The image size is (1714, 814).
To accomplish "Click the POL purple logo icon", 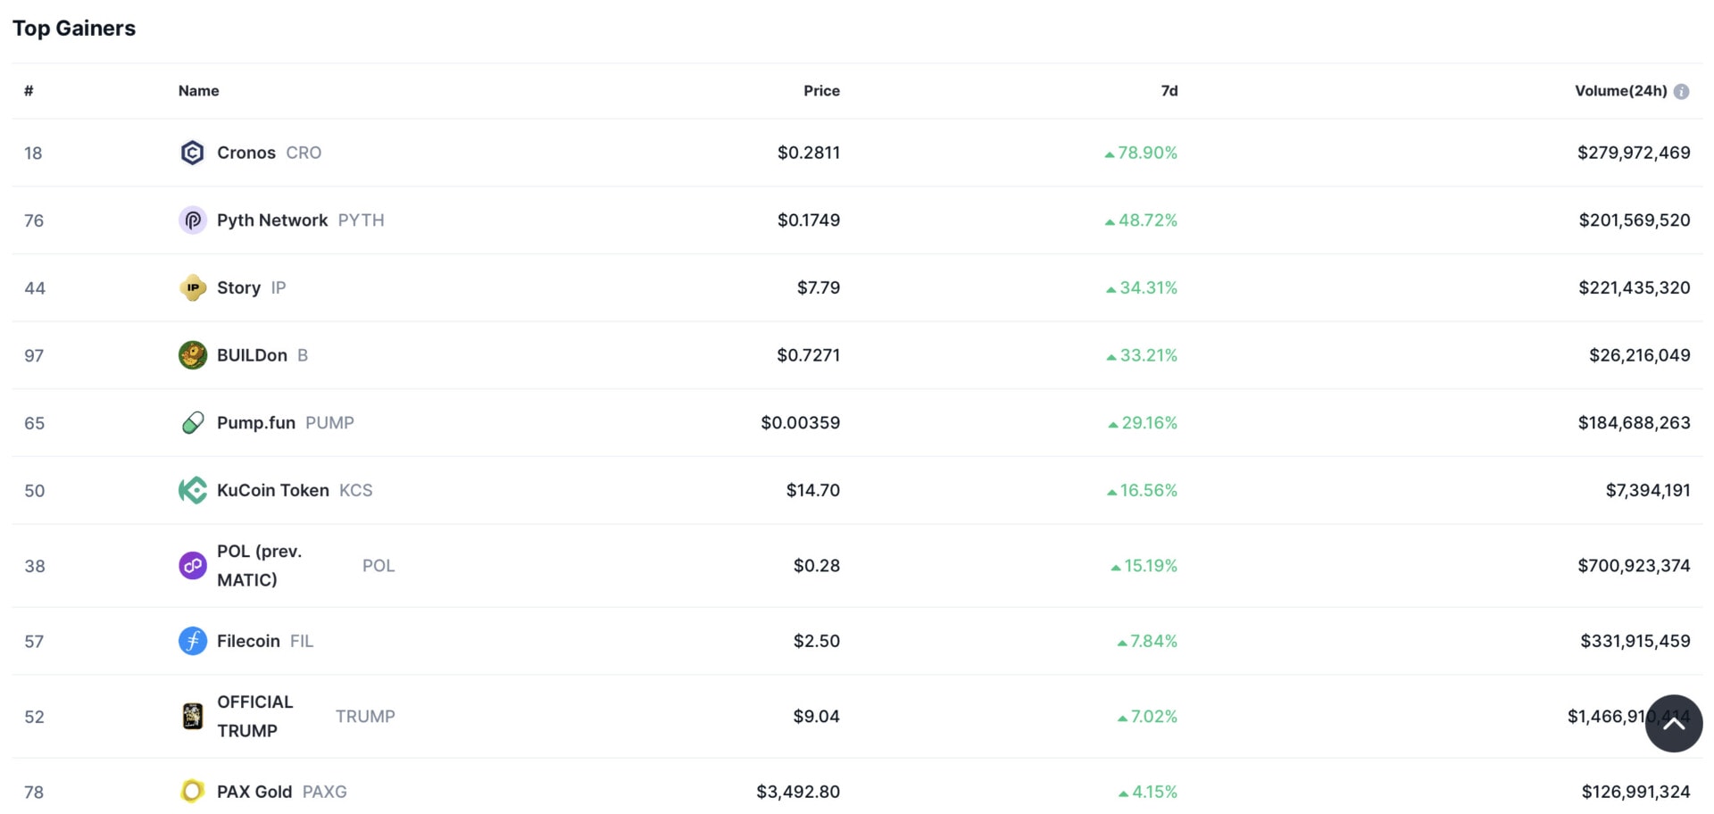I will tap(192, 566).
